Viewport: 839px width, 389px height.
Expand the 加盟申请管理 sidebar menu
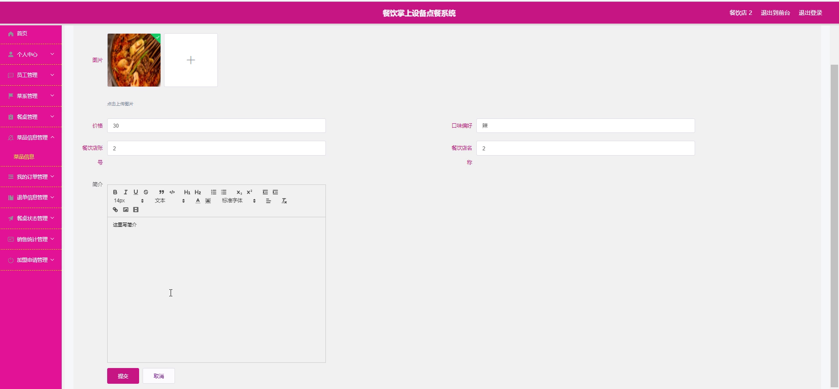(x=31, y=260)
